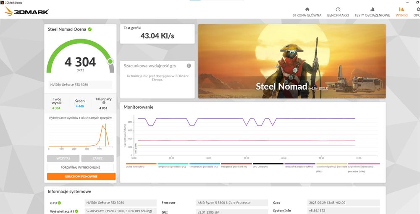Open Testy obciążeniowe via its chart icon
Image resolution: width=420 pixels, height=214 pixels.
[x=372, y=9]
